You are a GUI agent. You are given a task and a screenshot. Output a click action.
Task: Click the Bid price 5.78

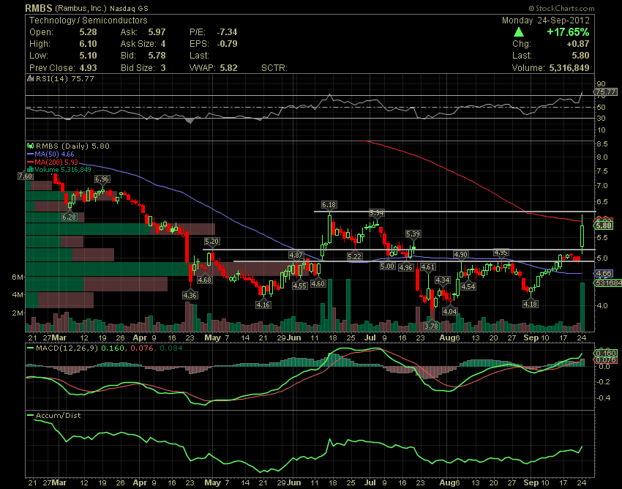(x=157, y=56)
